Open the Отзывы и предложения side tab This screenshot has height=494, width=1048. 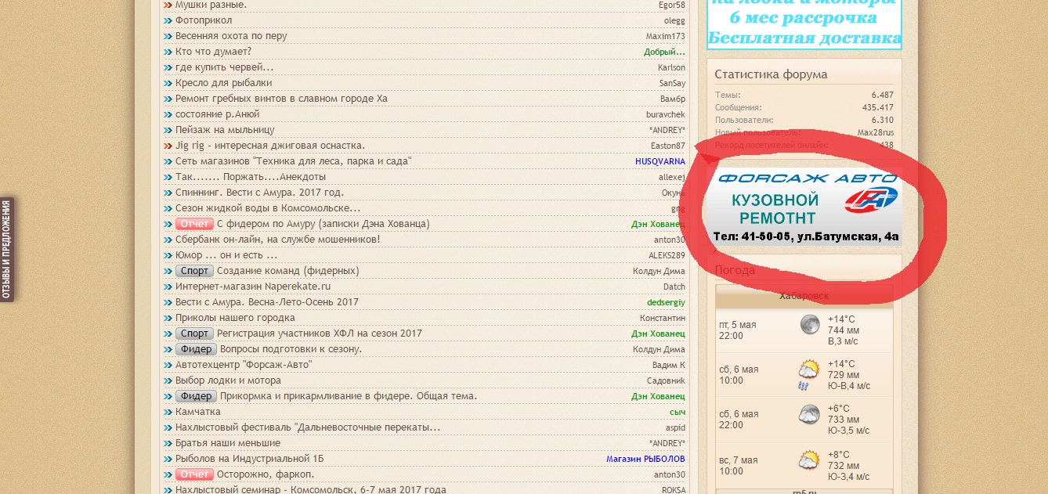[6, 250]
